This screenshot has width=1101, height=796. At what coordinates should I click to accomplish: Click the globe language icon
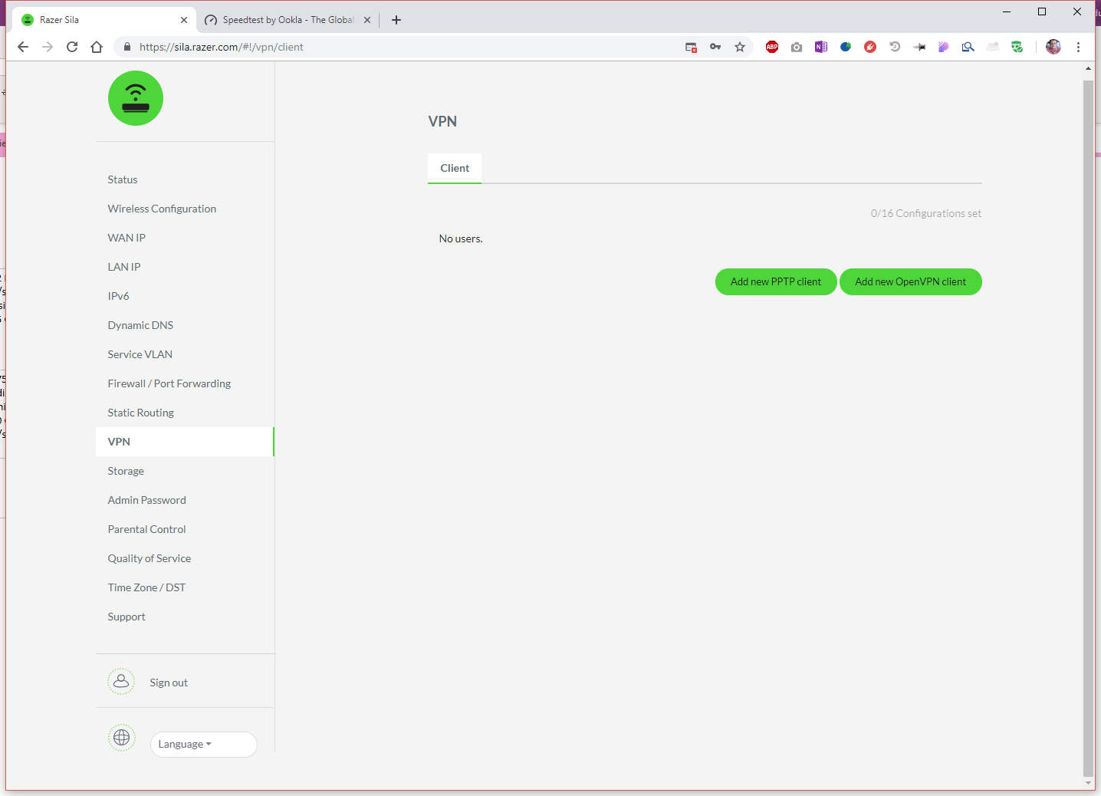click(121, 738)
